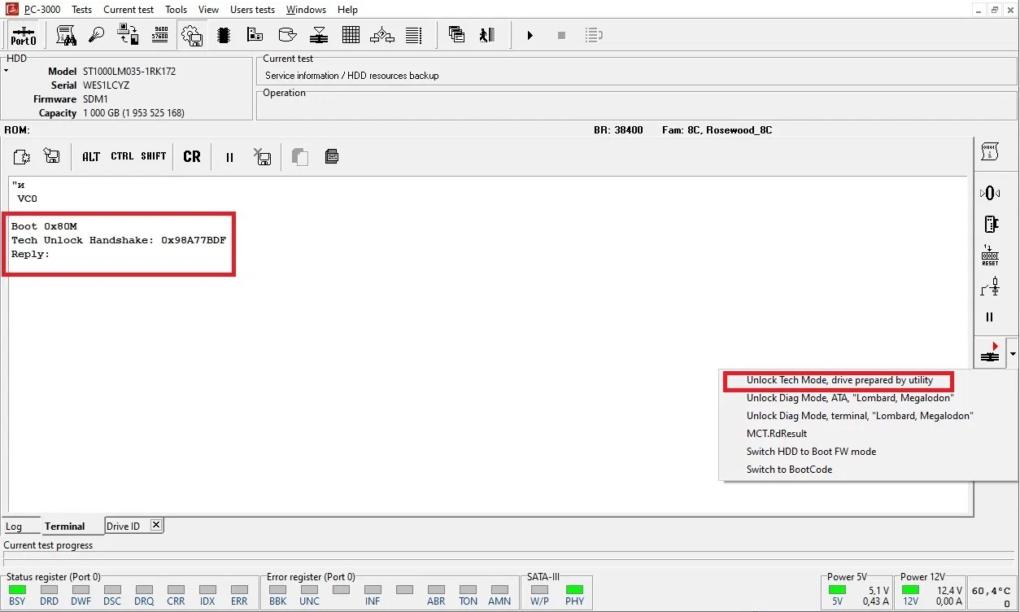Image resolution: width=1020 pixels, height=612 pixels.
Task: Click the grid map icon in toolbar
Action: click(x=351, y=35)
